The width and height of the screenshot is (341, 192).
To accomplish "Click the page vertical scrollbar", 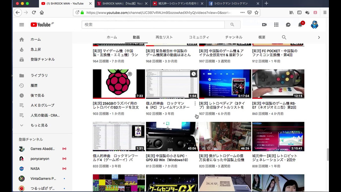I will (x=328, y=154).
